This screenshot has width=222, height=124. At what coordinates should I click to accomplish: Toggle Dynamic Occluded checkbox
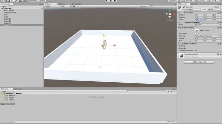click(x=196, y=51)
